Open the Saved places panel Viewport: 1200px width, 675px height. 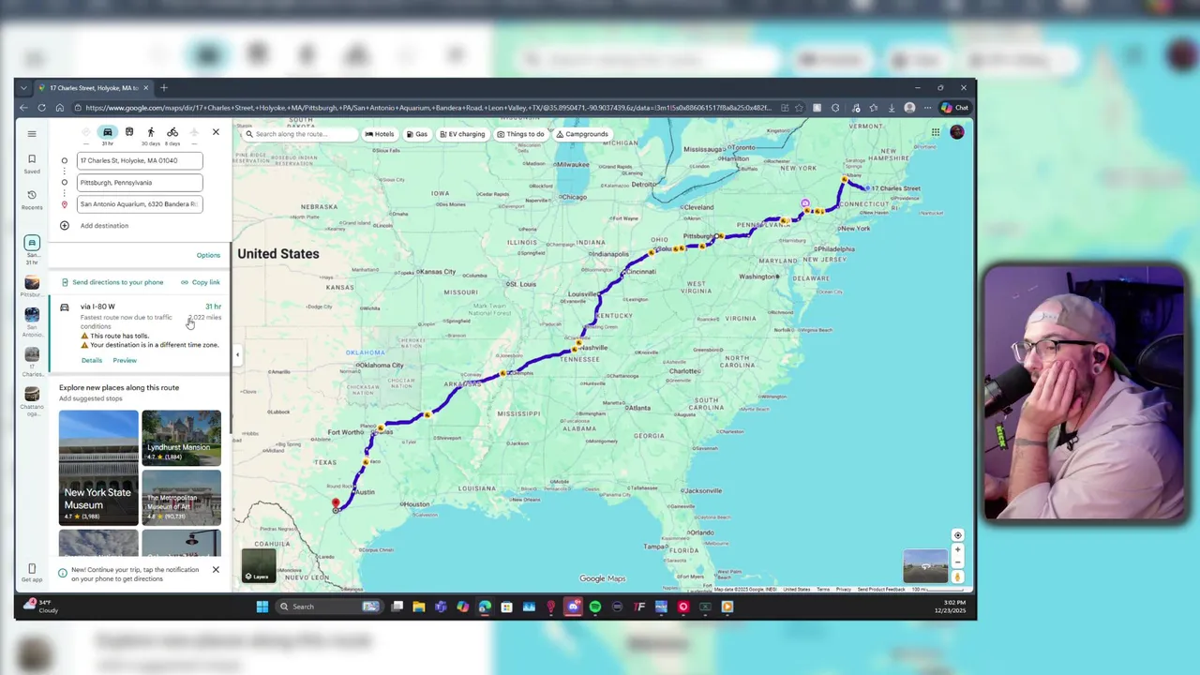pos(32,163)
